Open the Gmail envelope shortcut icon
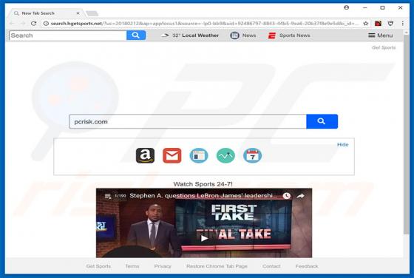The height and width of the screenshot is (278, 414). 172,155
